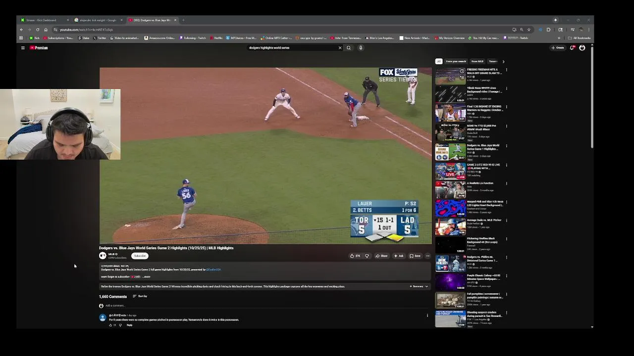Open the comments Sort by menu

(140, 296)
